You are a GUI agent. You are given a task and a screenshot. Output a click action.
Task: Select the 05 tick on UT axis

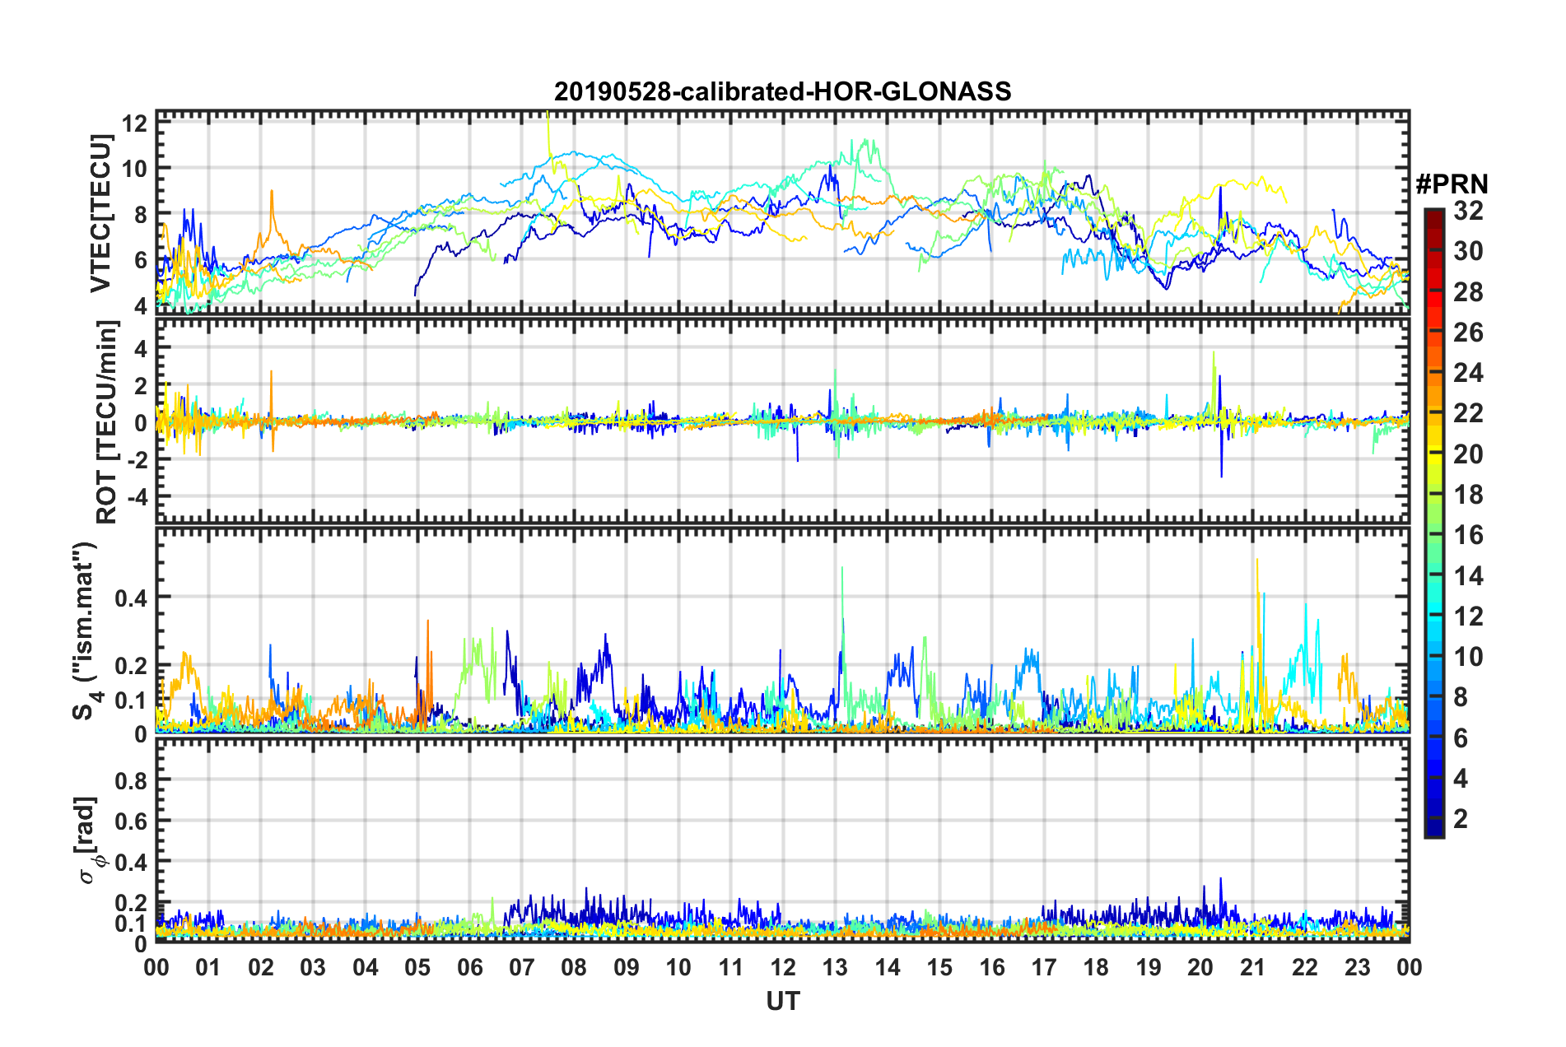tap(417, 967)
